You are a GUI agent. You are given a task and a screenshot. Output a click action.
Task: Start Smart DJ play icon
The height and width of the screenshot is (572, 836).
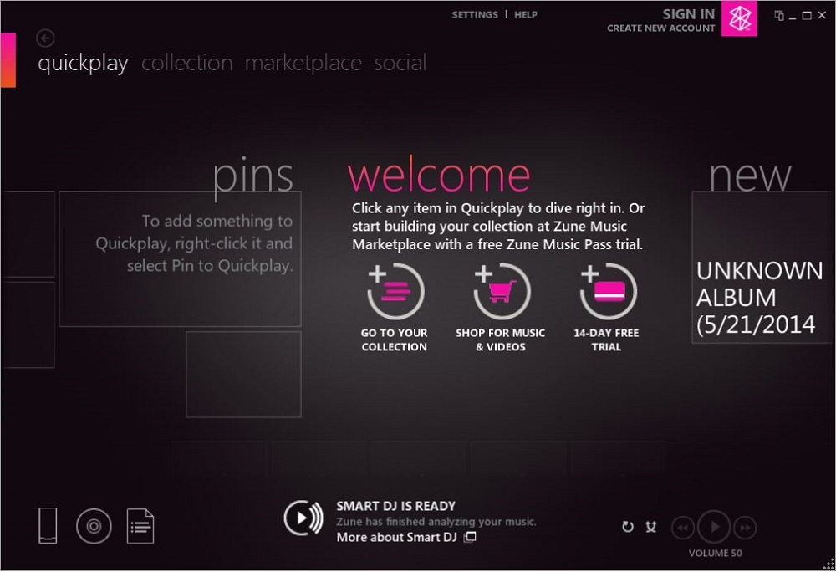[303, 518]
